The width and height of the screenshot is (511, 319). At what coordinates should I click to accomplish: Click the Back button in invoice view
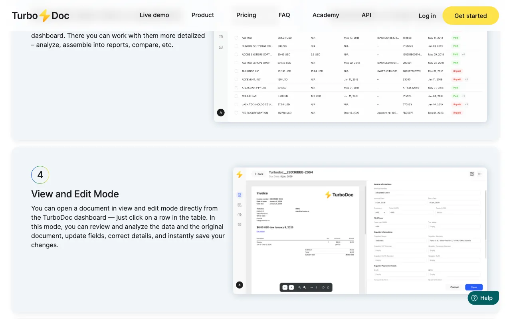(259, 174)
